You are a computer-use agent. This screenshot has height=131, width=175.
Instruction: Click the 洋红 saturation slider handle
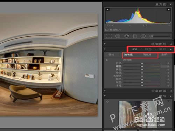tap(142, 86)
